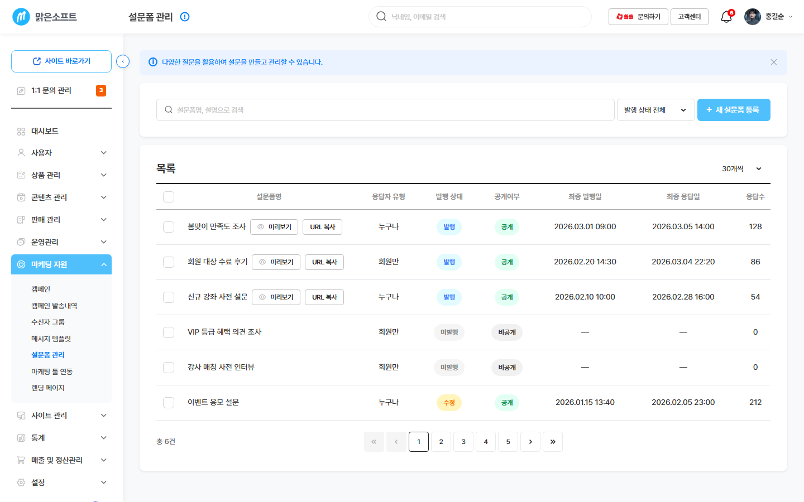This screenshot has width=804, height=502.
Task: Close the blue info banner
Action: point(774,62)
